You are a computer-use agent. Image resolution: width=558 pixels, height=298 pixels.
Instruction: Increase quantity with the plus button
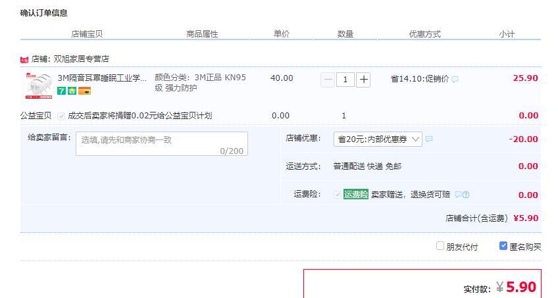click(x=363, y=80)
